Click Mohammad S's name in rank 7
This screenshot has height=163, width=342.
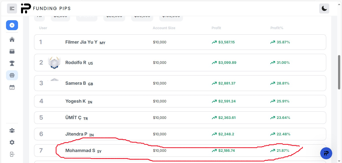click(x=80, y=151)
